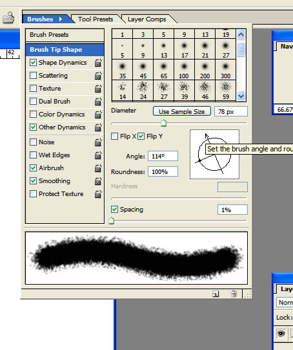
Task: Click the Diameter slider handle
Action: tap(164, 123)
